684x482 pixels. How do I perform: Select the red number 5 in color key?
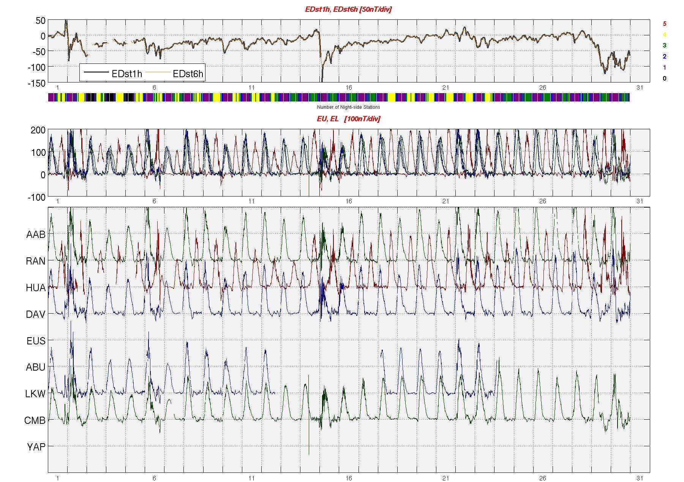tap(664, 24)
